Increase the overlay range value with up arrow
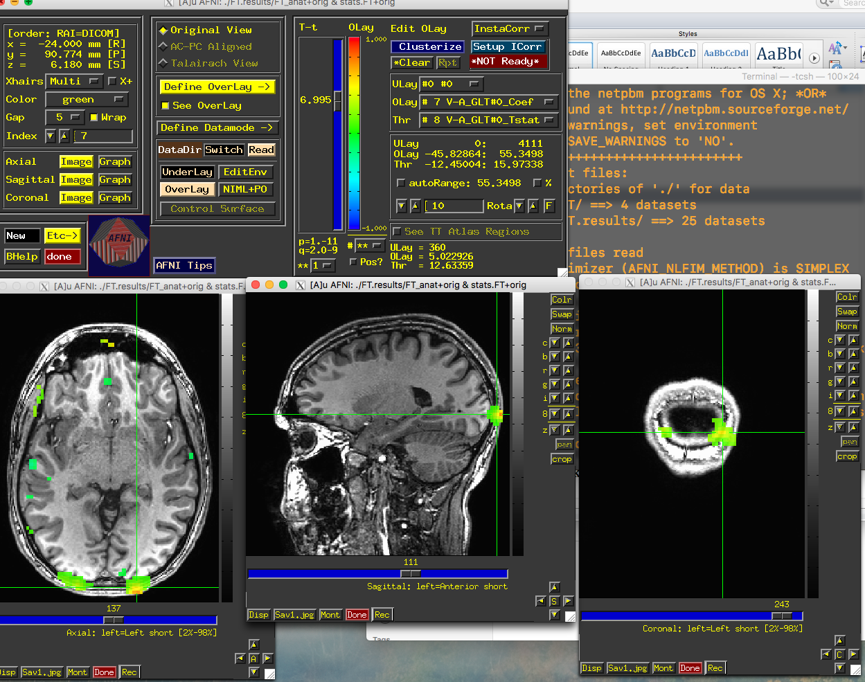865x682 pixels. point(415,206)
